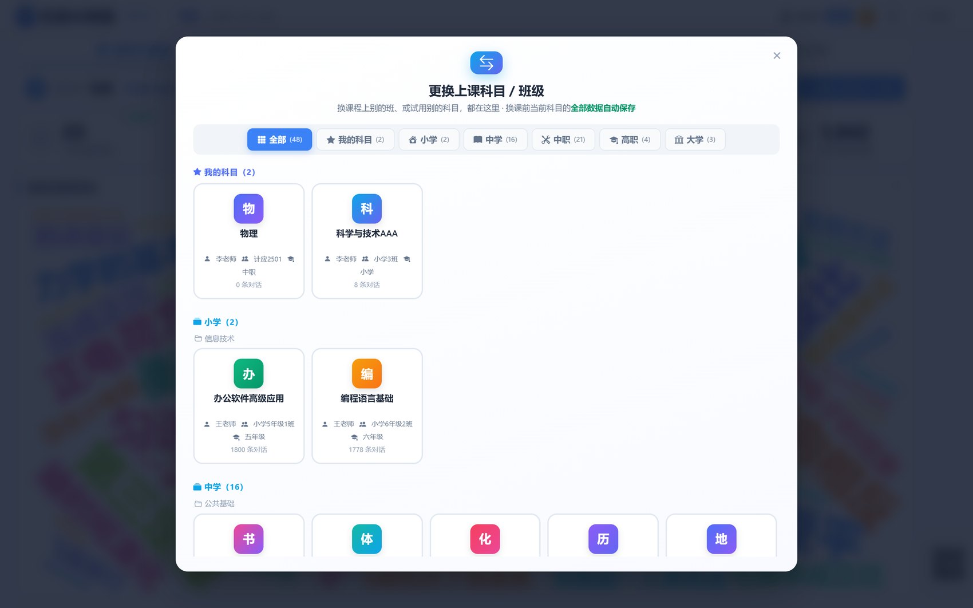Click the folder icon beside 小学 (2) heading
The image size is (973, 608).
click(197, 322)
